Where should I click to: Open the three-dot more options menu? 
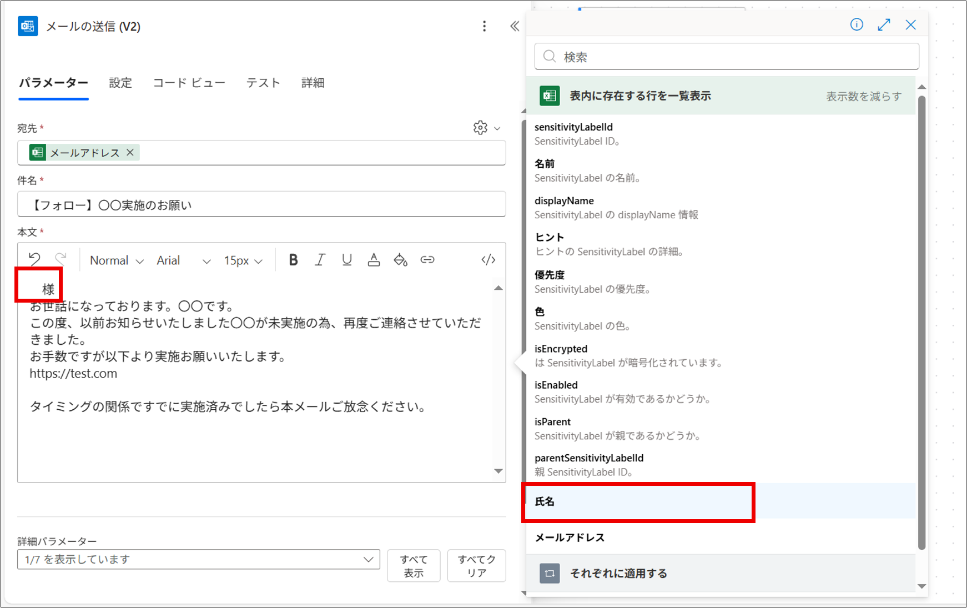point(484,26)
